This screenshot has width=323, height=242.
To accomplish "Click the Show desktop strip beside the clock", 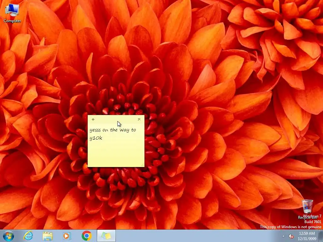I will point(321,236).
